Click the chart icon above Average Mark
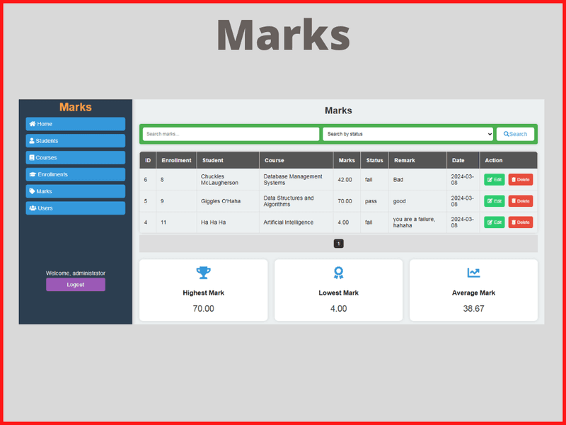This screenshot has height=425, width=566. 473,273
